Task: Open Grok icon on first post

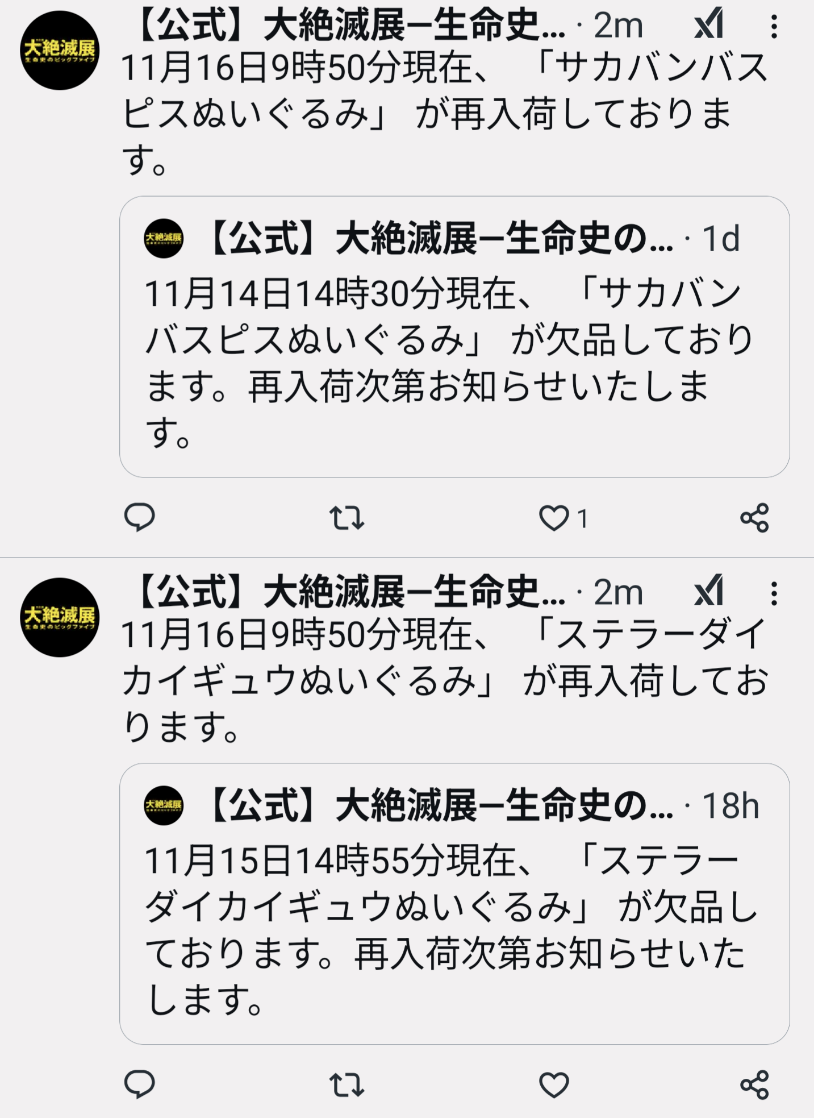Action: coord(709,24)
